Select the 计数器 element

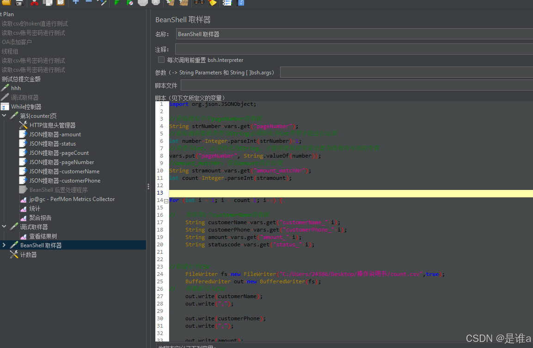(x=29, y=254)
